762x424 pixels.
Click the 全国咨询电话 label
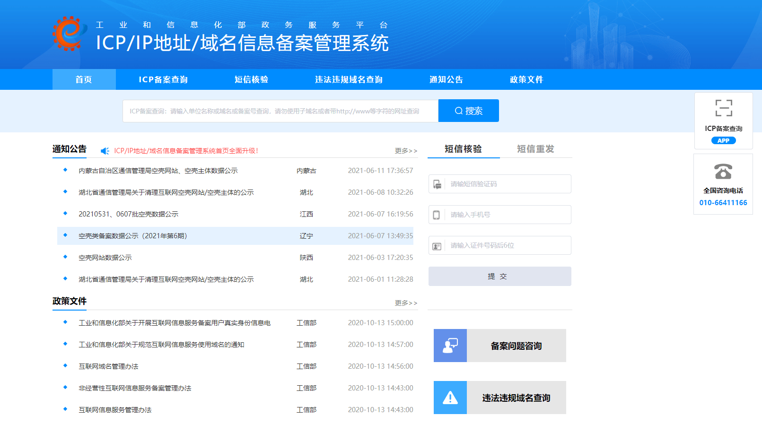click(x=723, y=190)
